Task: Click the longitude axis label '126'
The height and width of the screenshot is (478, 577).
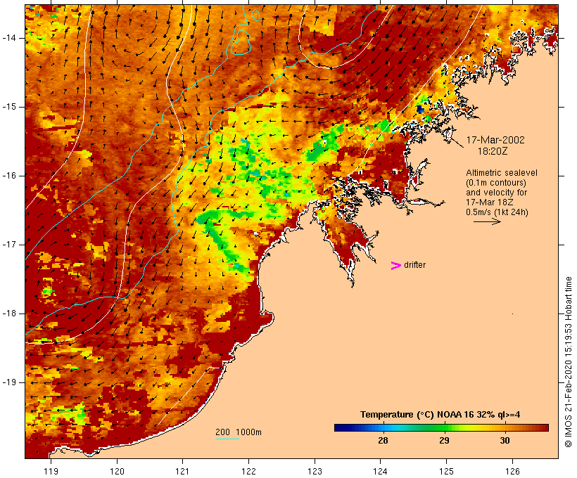Action: pyautogui.click(x=512, y=471)
